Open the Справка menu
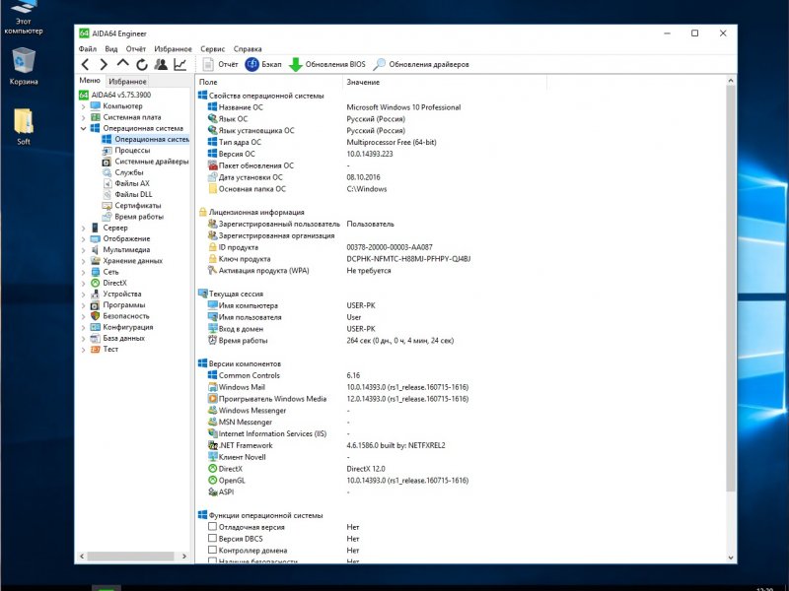Viewport: 789px width, 591px height. tap(248, 48)
